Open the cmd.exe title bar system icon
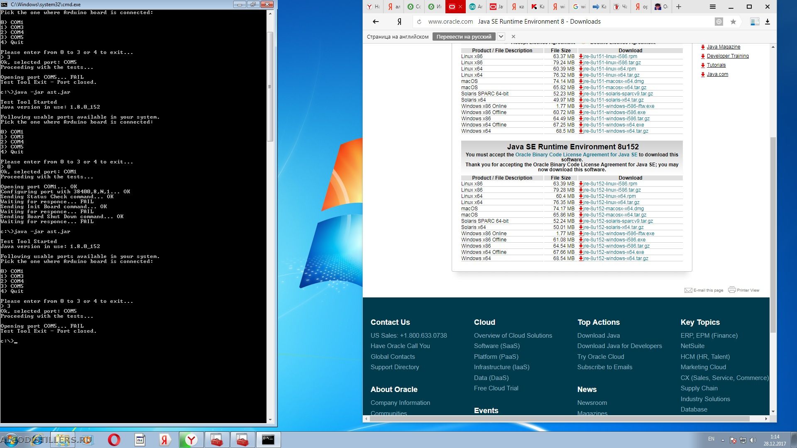Screen dimensions: 797x448 (5, 5)
